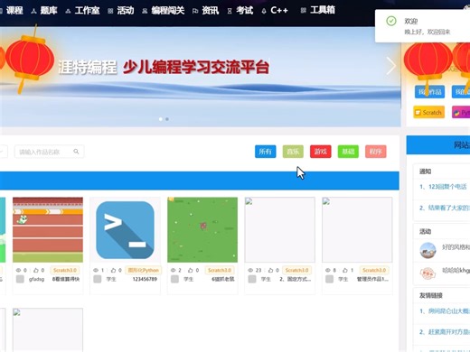470x352 pixels.
Task: Click the views eye icon on 123456789 card
Action: tap(96, 270)
